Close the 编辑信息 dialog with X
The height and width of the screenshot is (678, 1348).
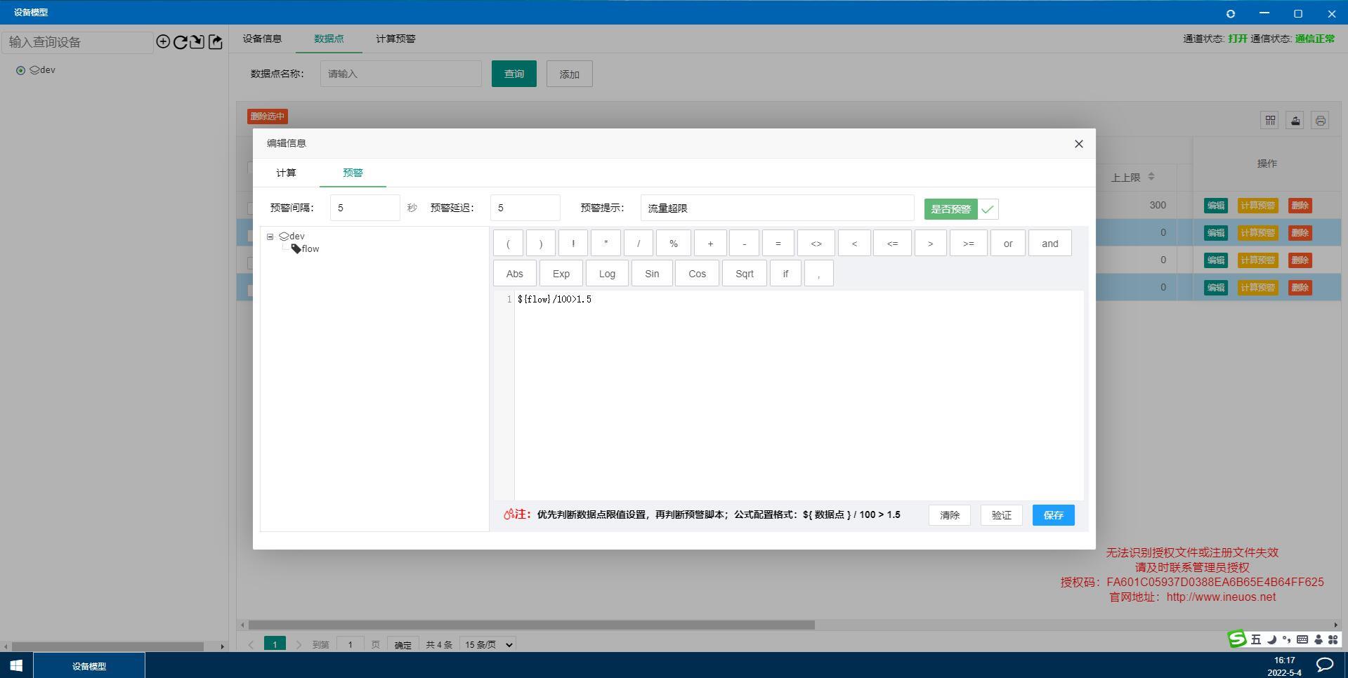[1079, 144]
